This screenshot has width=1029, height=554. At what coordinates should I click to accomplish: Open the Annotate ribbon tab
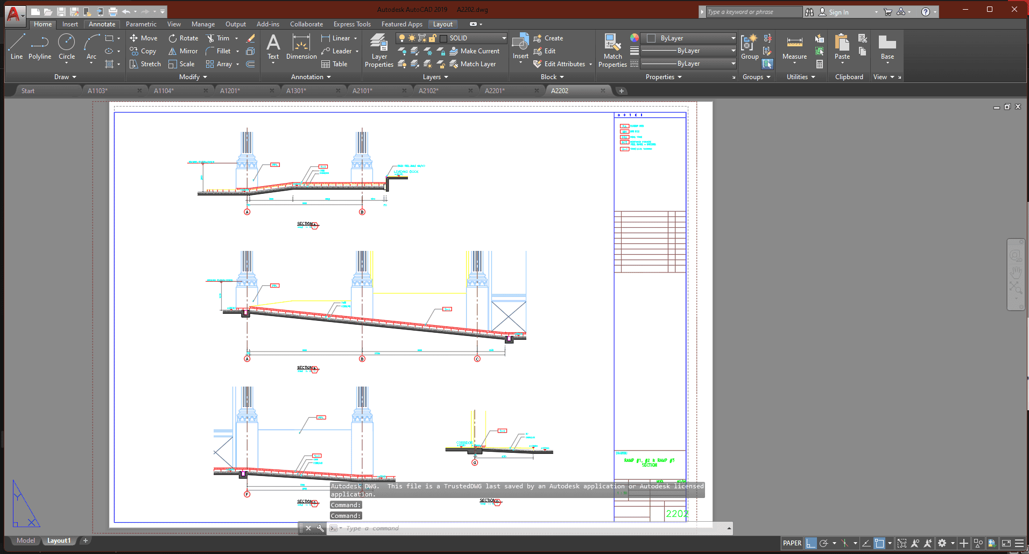click(102, 24)
